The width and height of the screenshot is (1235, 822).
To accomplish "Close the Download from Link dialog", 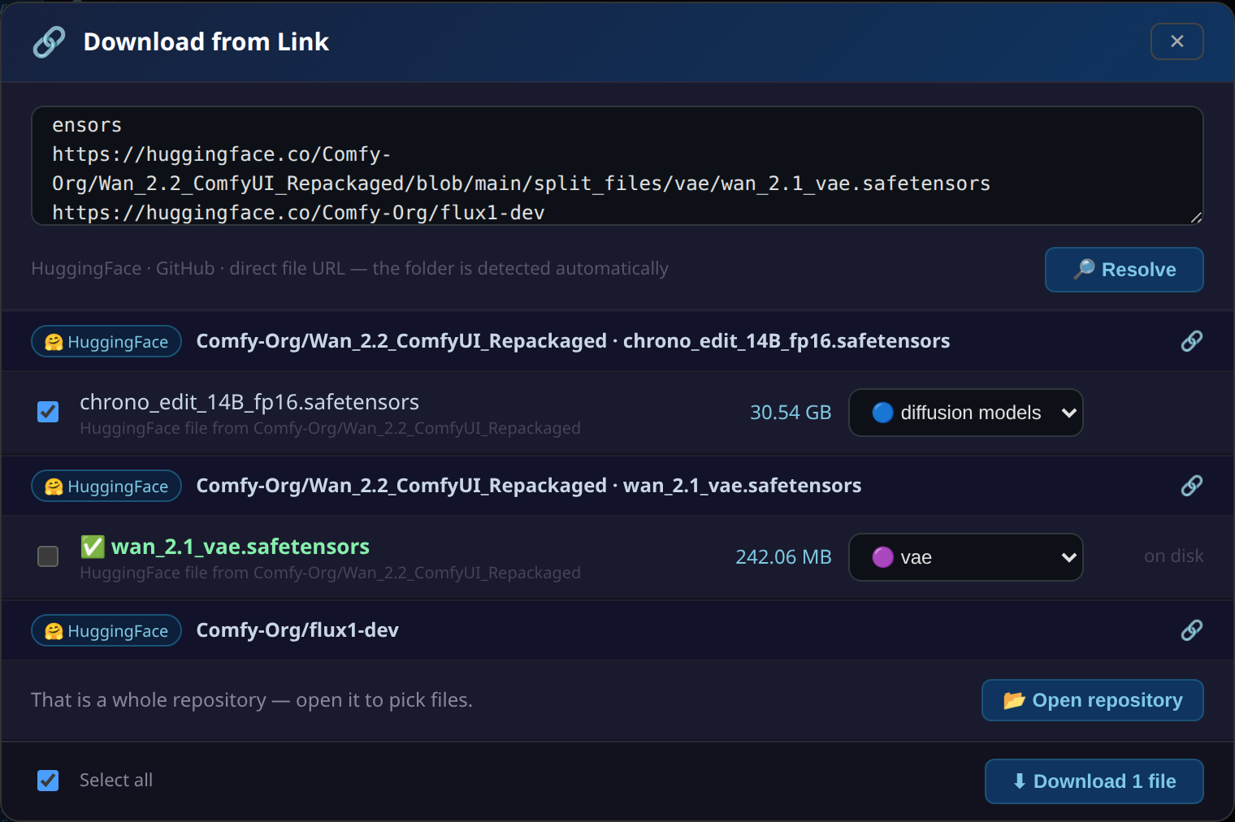I will (1176, 41).
